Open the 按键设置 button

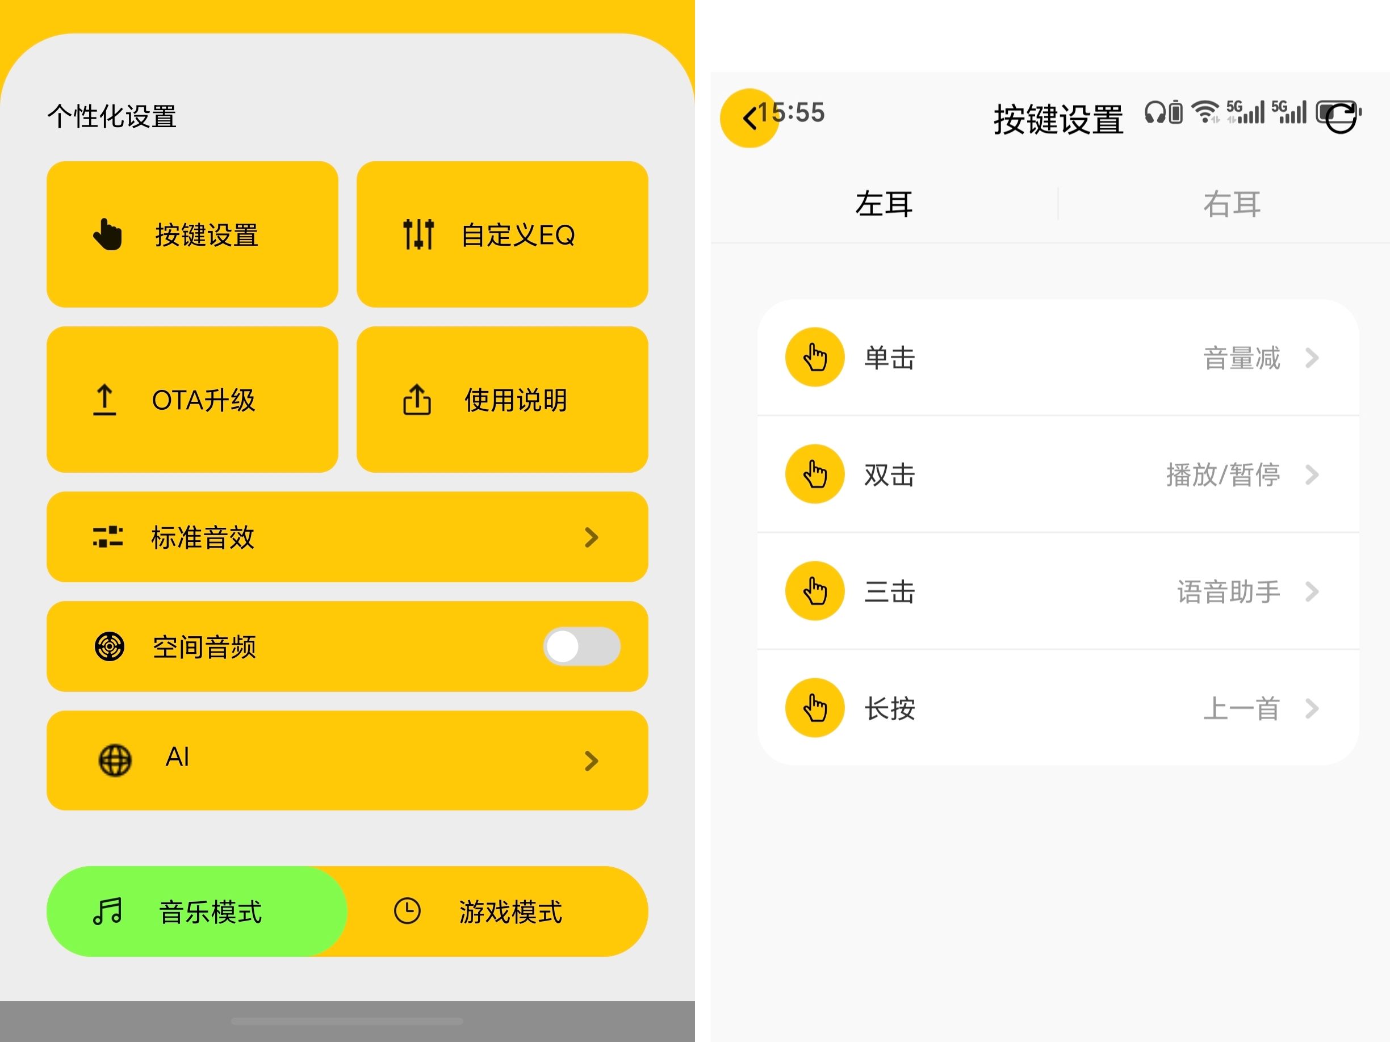click(x=192, y=234)
